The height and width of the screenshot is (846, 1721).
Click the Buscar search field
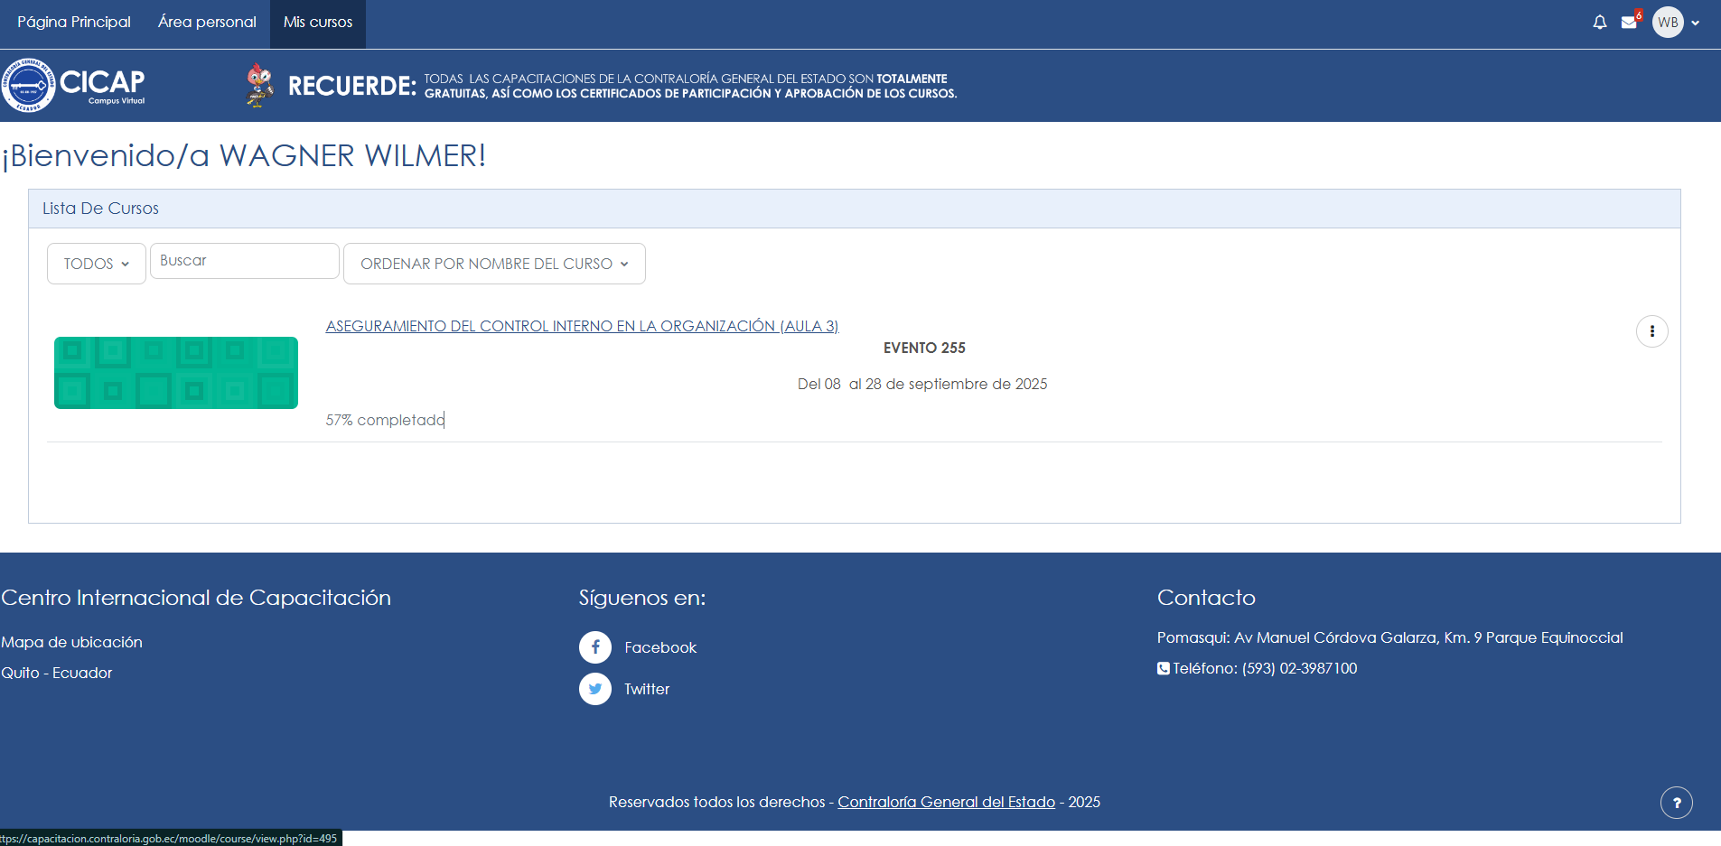(244, 261)
